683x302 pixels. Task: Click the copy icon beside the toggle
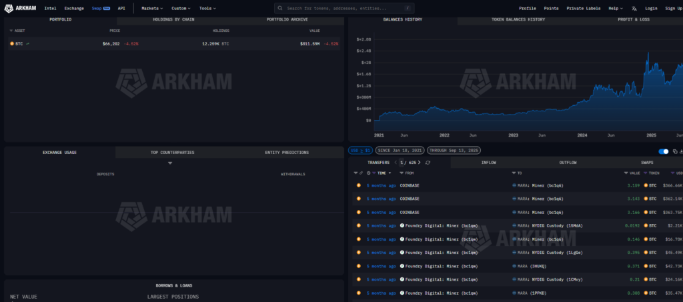pyautogui.click(x=675, y=151)
